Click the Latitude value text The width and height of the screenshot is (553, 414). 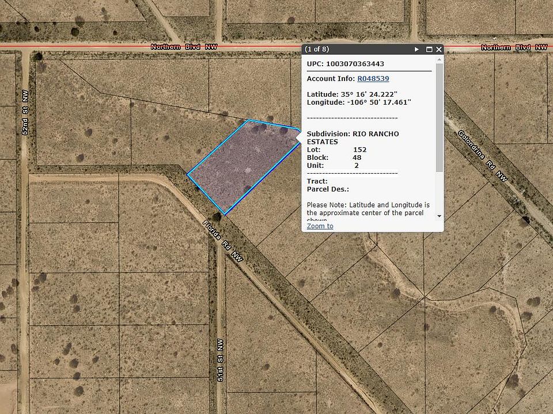[x=352, y=94]
